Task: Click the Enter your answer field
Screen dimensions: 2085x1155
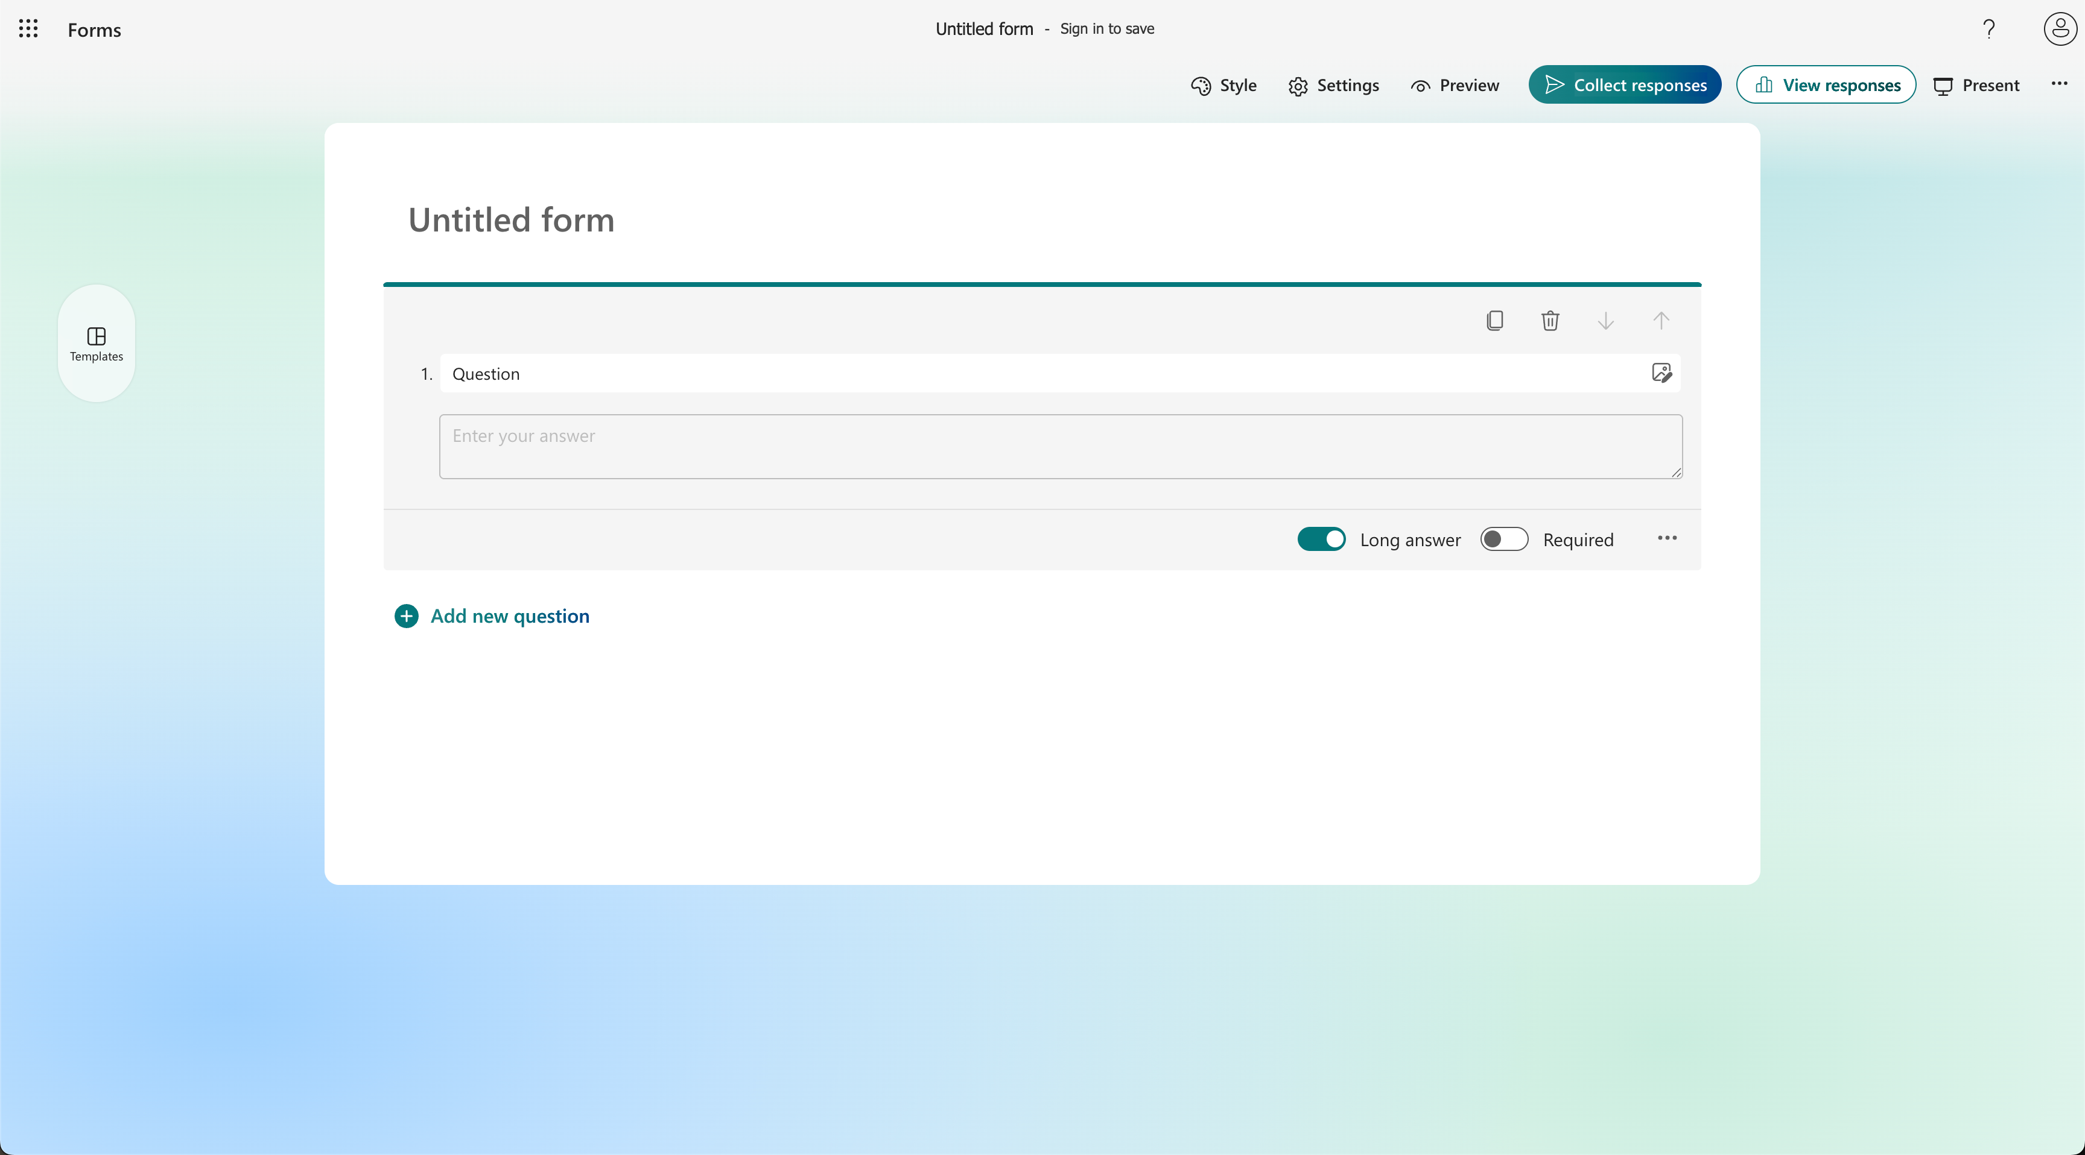Action: 1061,445
